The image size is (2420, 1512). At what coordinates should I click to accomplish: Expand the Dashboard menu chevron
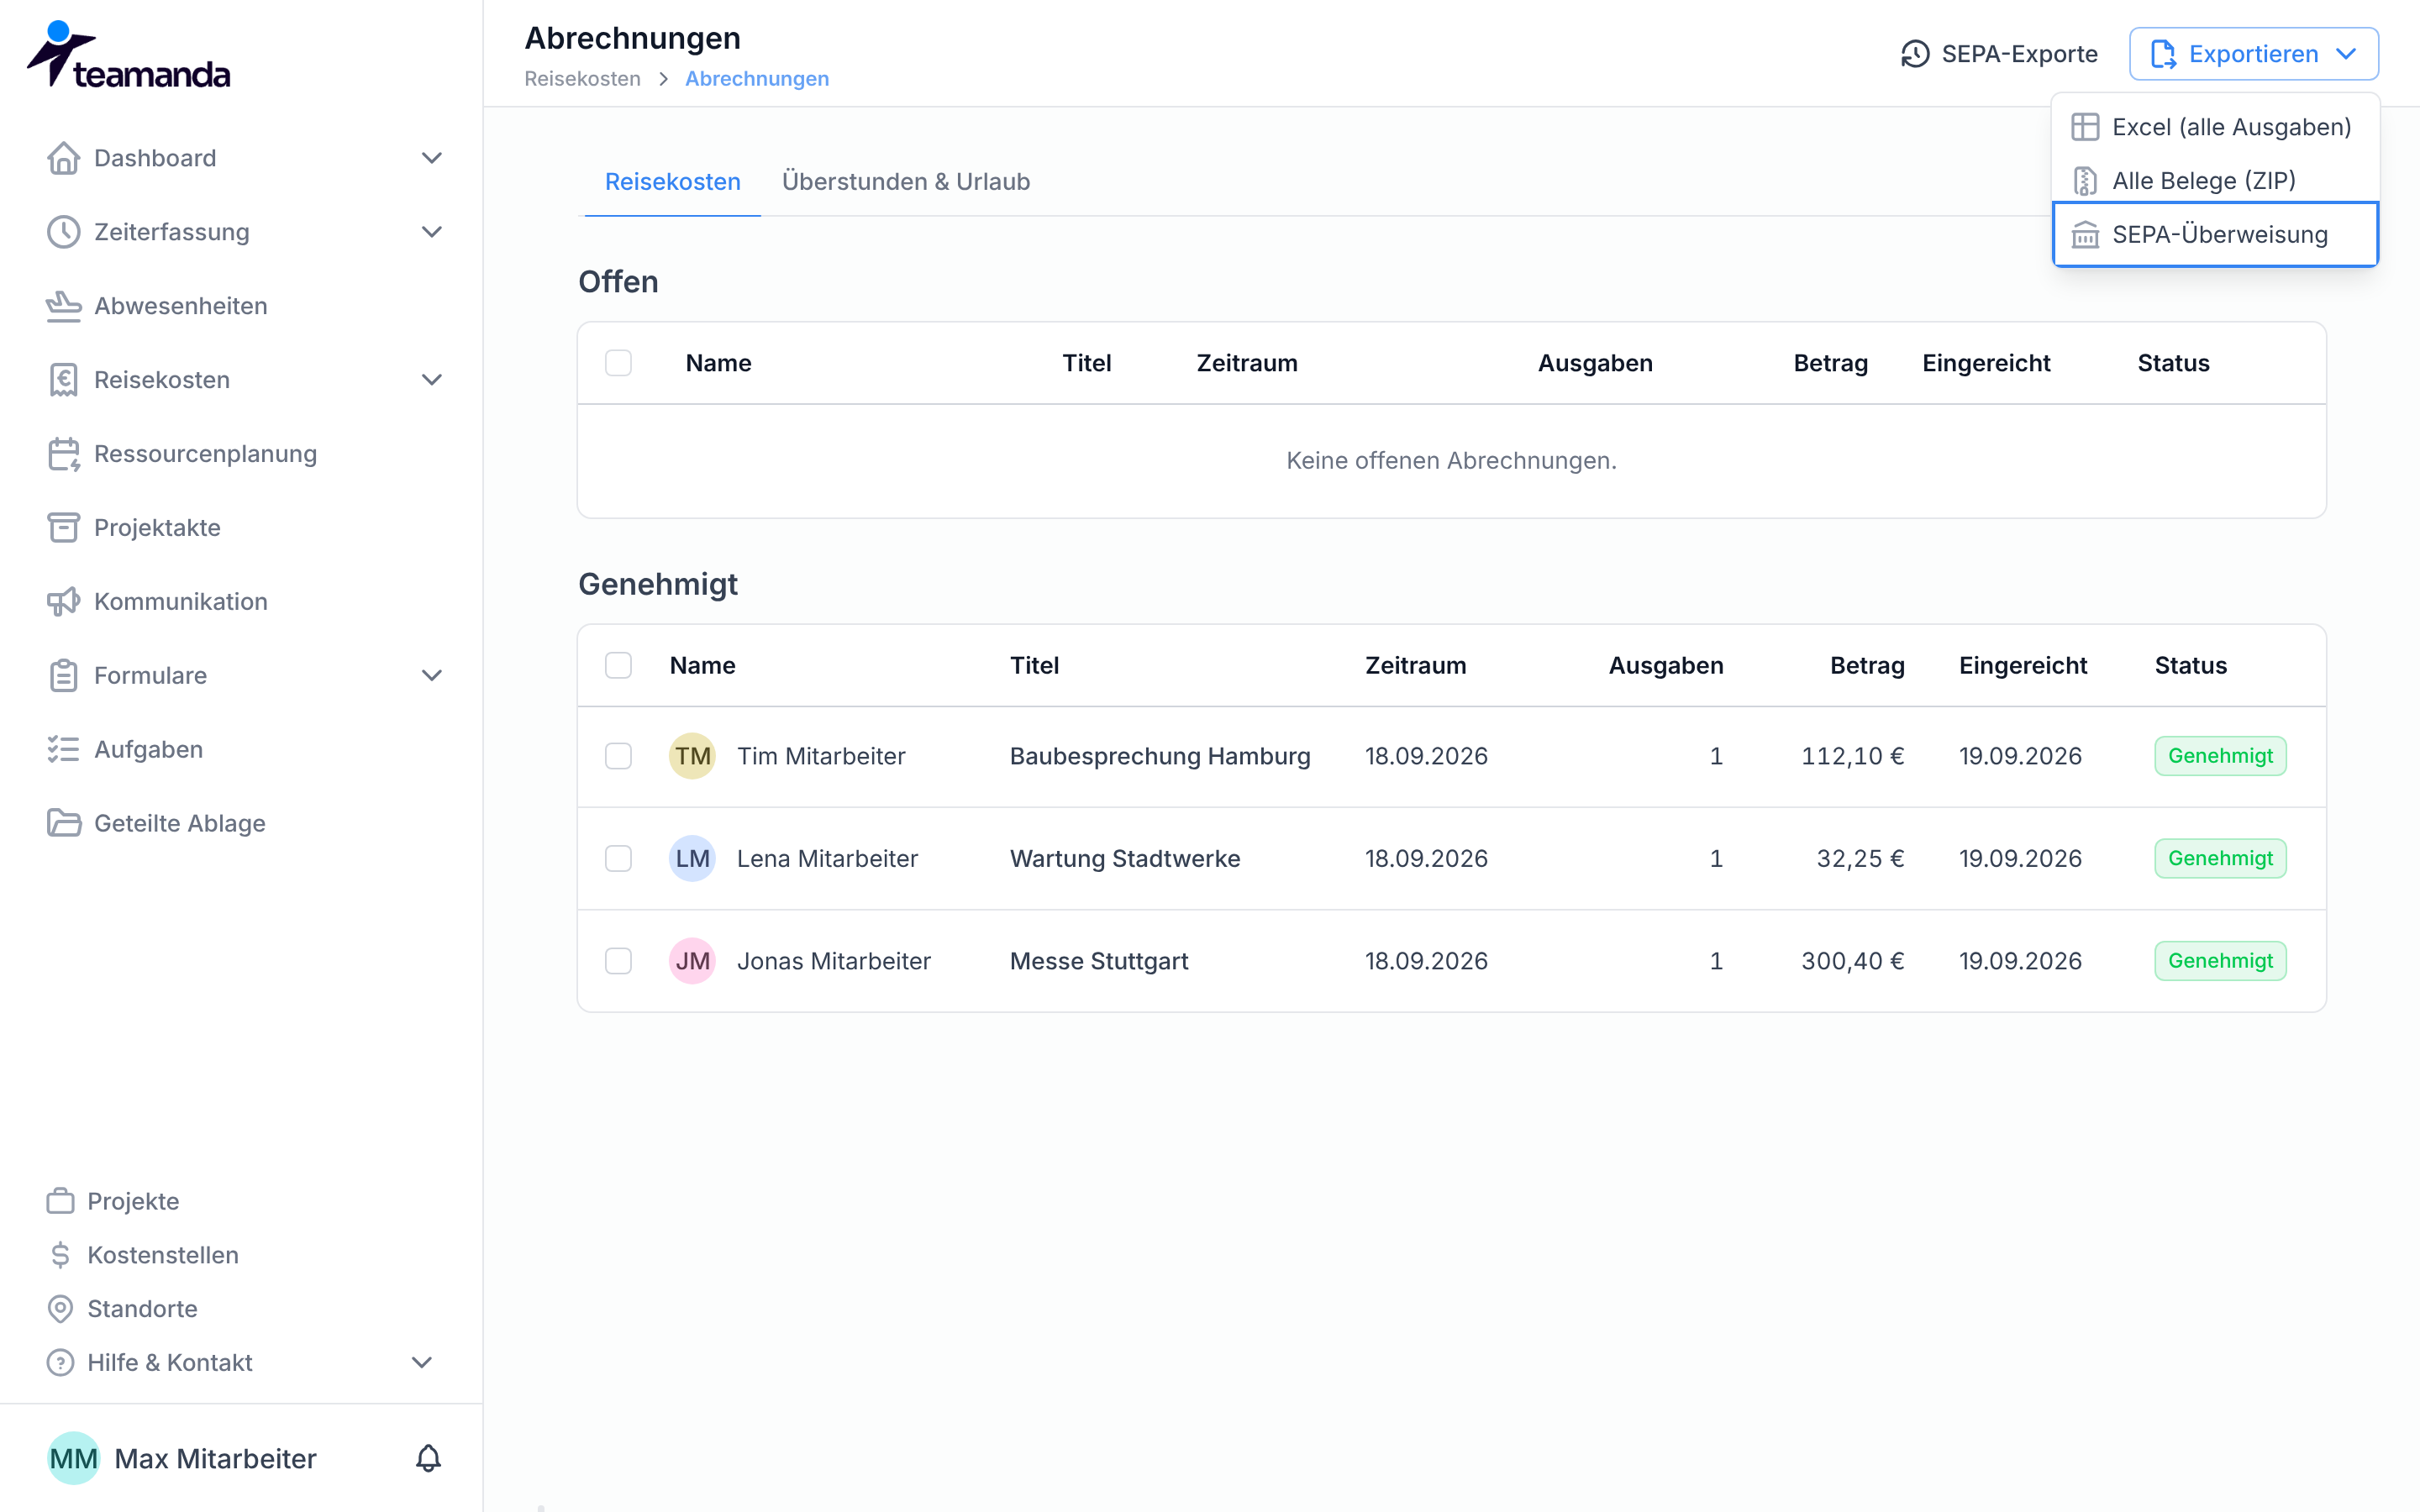tap(431, 158)
